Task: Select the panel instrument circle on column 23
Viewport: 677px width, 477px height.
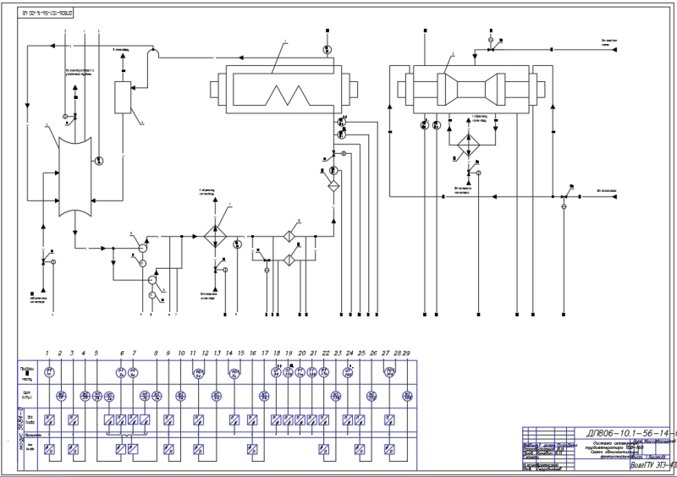Action: click(336, 396)
